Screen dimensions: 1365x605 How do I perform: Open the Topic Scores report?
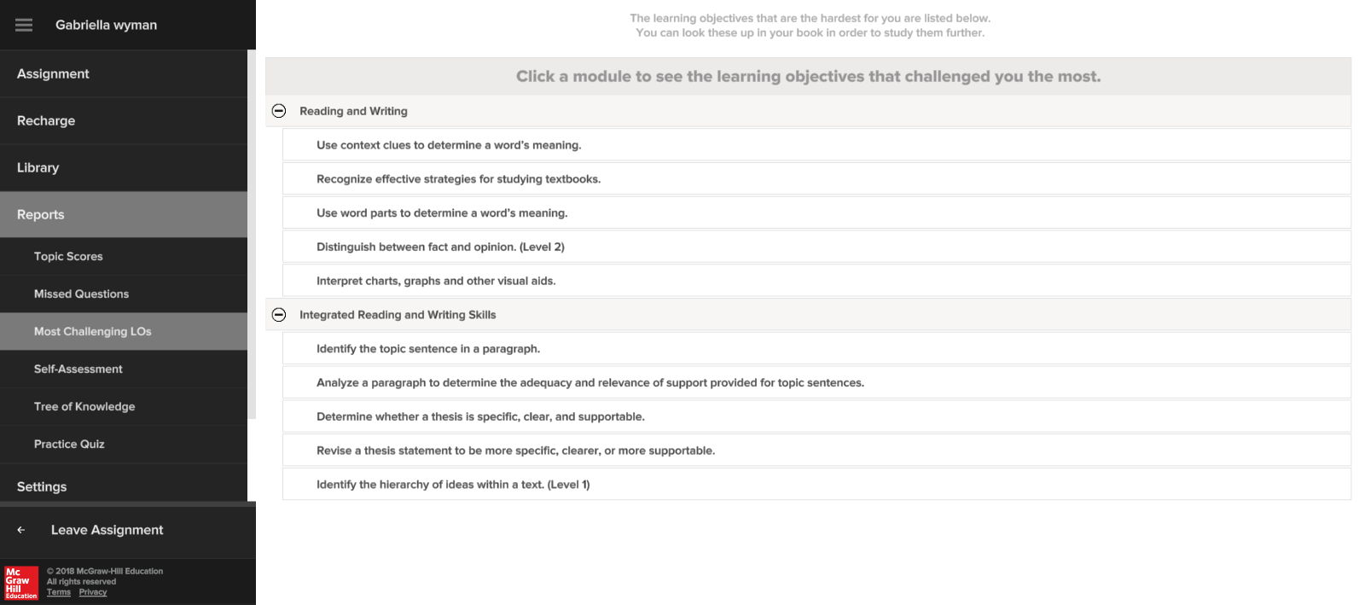[x=124, y=256]
